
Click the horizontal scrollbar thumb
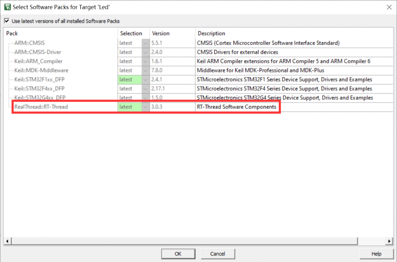click(185, 241)
